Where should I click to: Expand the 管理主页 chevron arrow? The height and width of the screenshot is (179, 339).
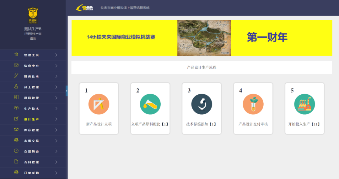(x=56, y=55)
